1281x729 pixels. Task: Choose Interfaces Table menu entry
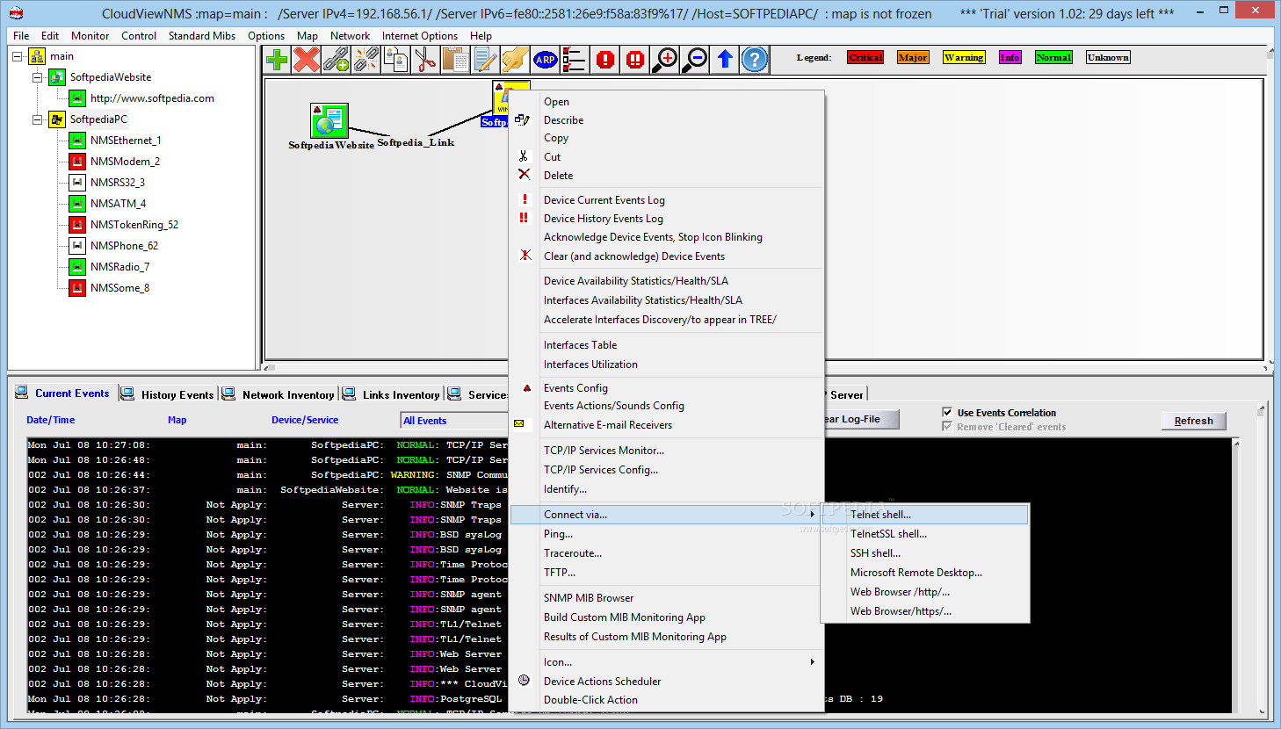pyautogui.click(x=666, y=345)
